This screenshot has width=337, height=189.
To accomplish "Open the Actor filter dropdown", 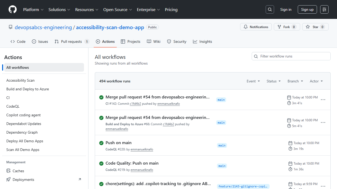I will tap(316, 81).
